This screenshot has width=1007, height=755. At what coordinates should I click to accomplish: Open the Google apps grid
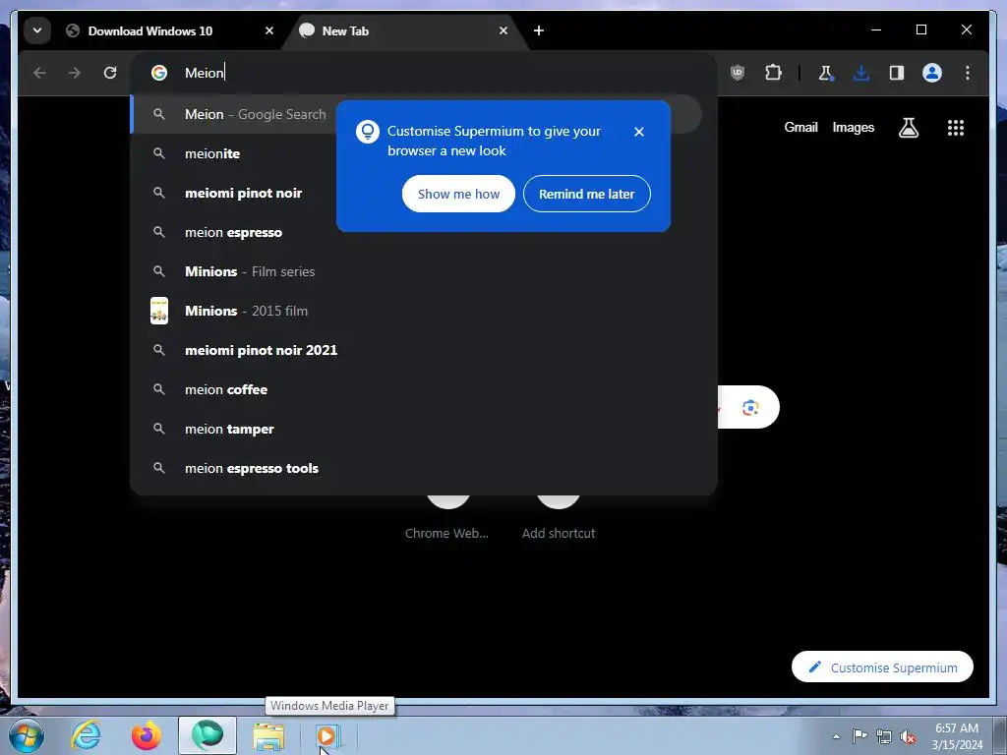click(x=956, y=128)
